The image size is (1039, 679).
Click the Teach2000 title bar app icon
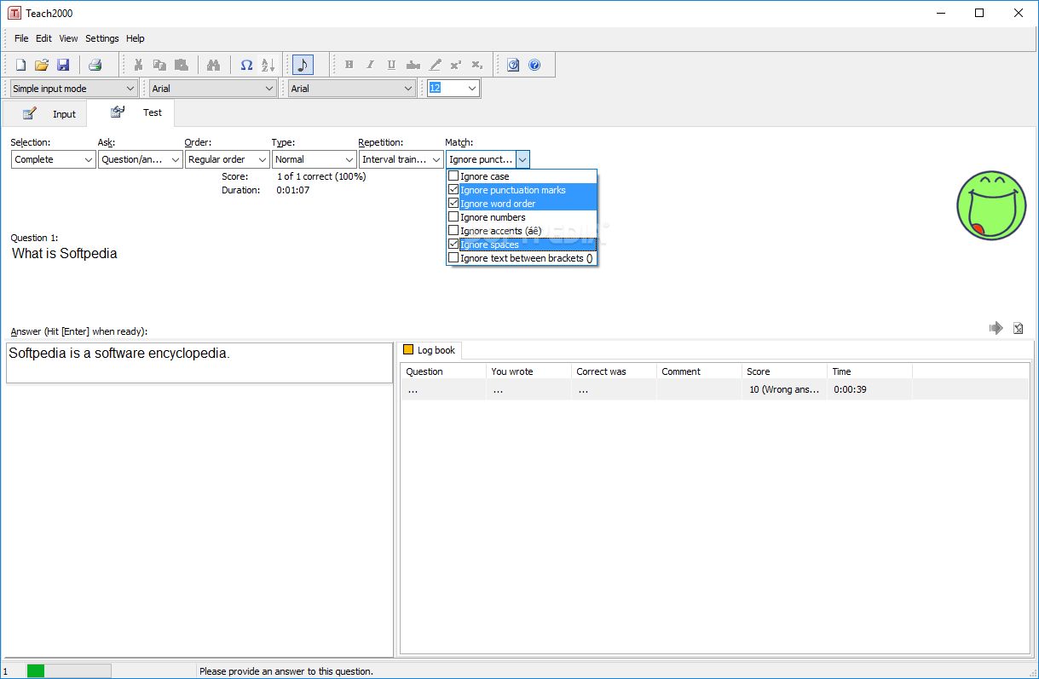[x=14, y=13]
